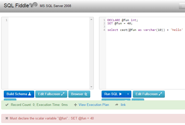Click the SQL Fiddle logo title

[16, 6]
